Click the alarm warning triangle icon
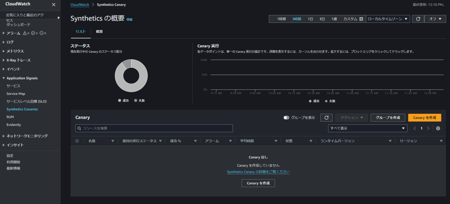The height and width of the screenshot is (204, 450). click(x=25, y=33)
